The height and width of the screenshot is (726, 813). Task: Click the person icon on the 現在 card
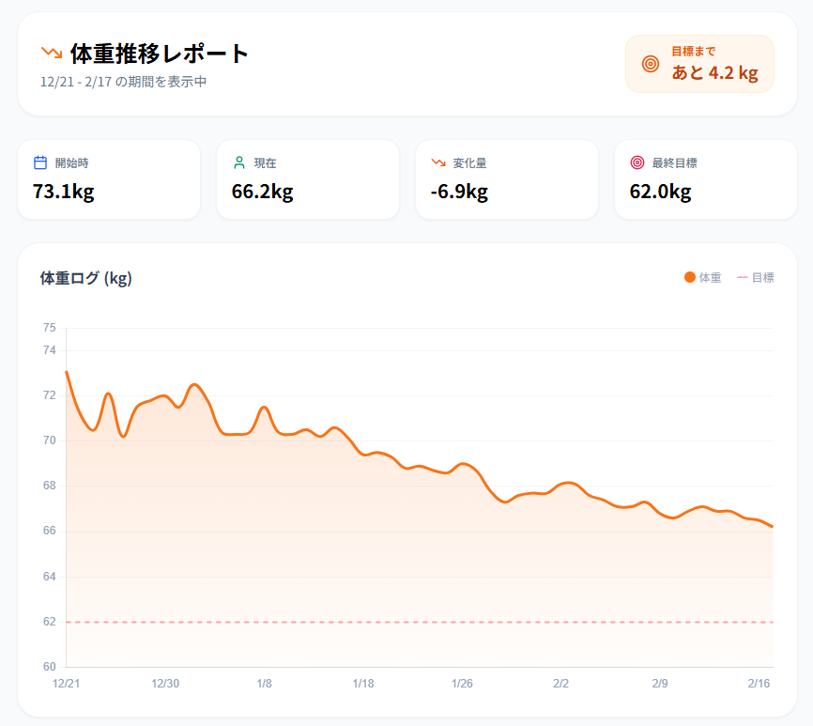pyautogui.click(x=238, y=162)
